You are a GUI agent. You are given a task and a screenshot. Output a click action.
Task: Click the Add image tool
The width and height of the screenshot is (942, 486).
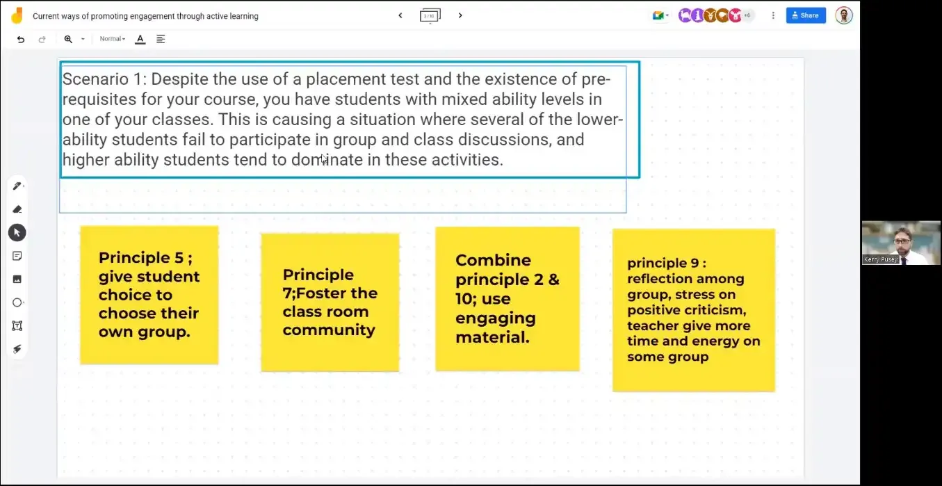[17, 279]
